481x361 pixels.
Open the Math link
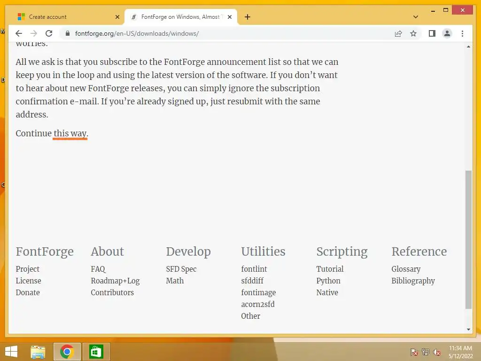pyautogui.click(x=175, y=281)
